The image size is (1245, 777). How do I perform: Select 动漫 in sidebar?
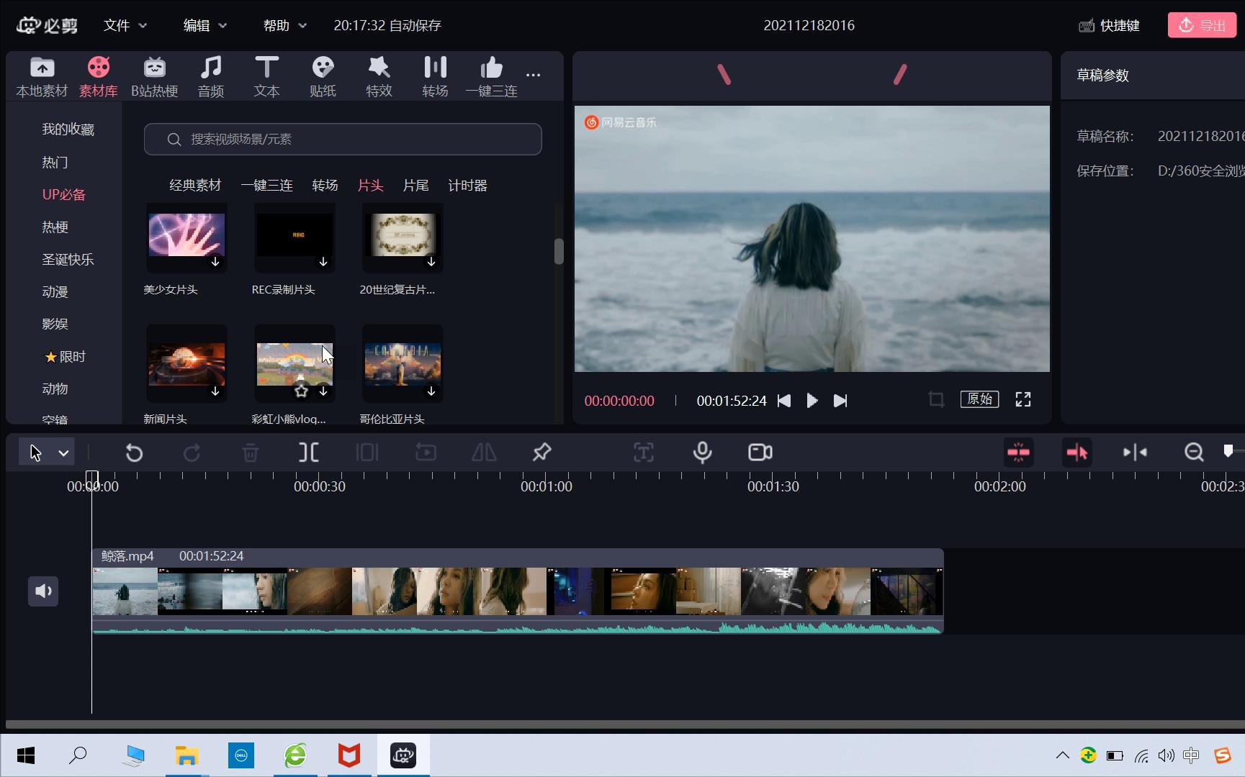[x=55, y=291]
